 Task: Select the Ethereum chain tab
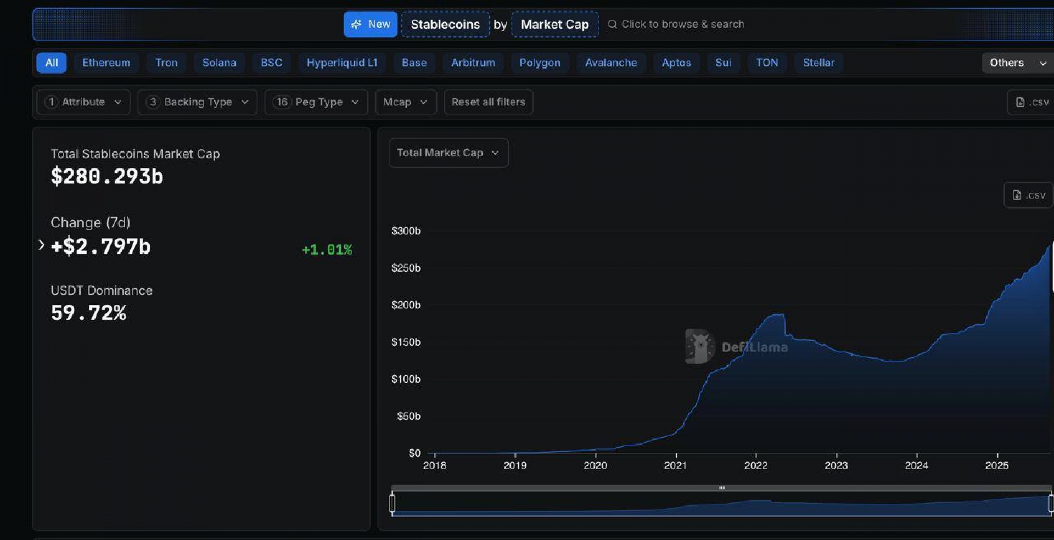(x=106, y=63)
